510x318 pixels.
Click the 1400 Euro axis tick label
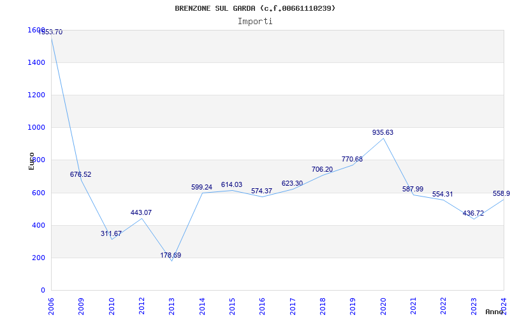coord(36,62)
